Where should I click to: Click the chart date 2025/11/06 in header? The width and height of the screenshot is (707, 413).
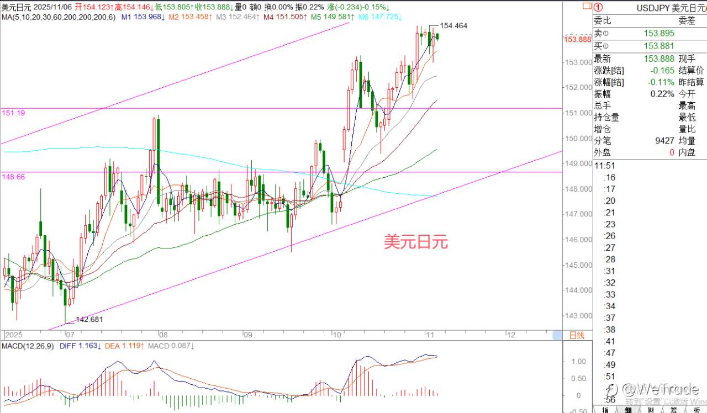click(x=51, y=7)
